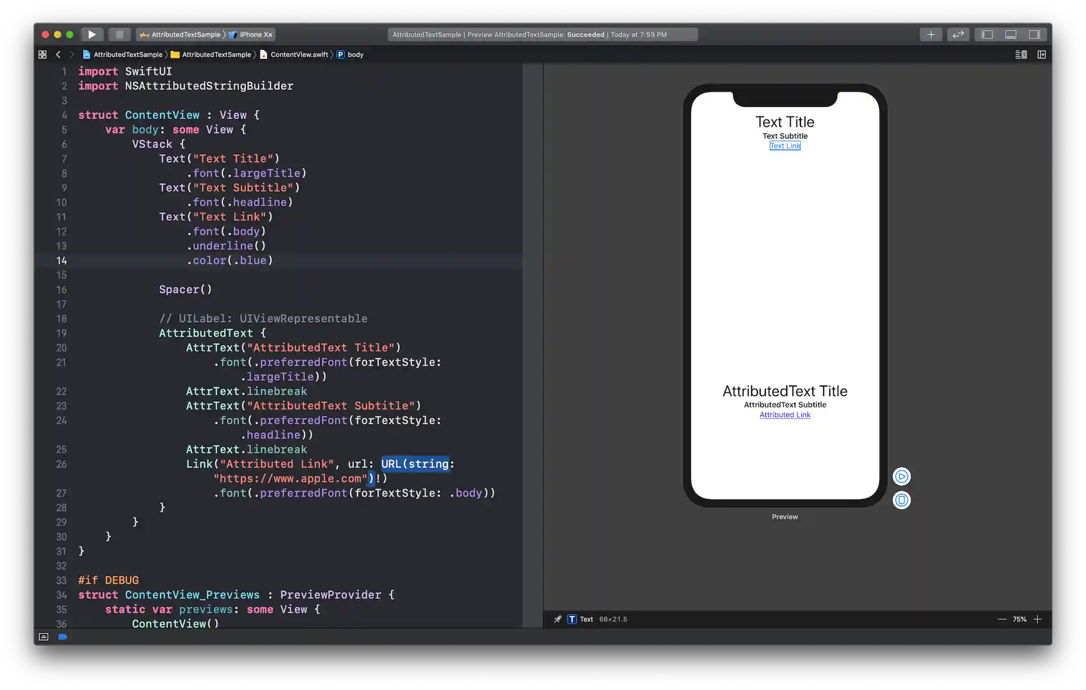Click the Stop button in toolbar
1086x690 pixels.
(x=119, y=34)
